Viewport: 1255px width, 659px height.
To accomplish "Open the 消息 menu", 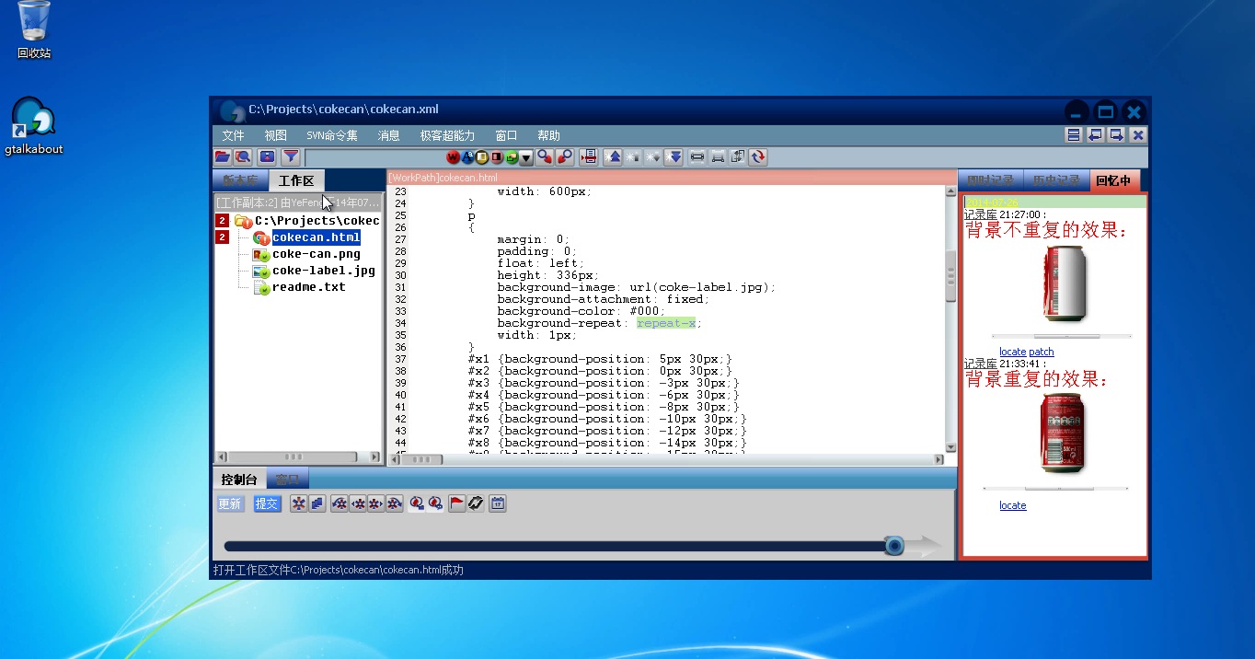I will [x=389, y=135].
